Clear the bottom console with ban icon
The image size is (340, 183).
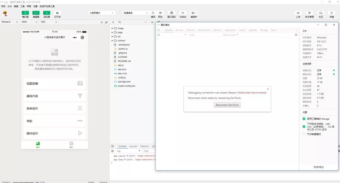[x=112, y=151]
